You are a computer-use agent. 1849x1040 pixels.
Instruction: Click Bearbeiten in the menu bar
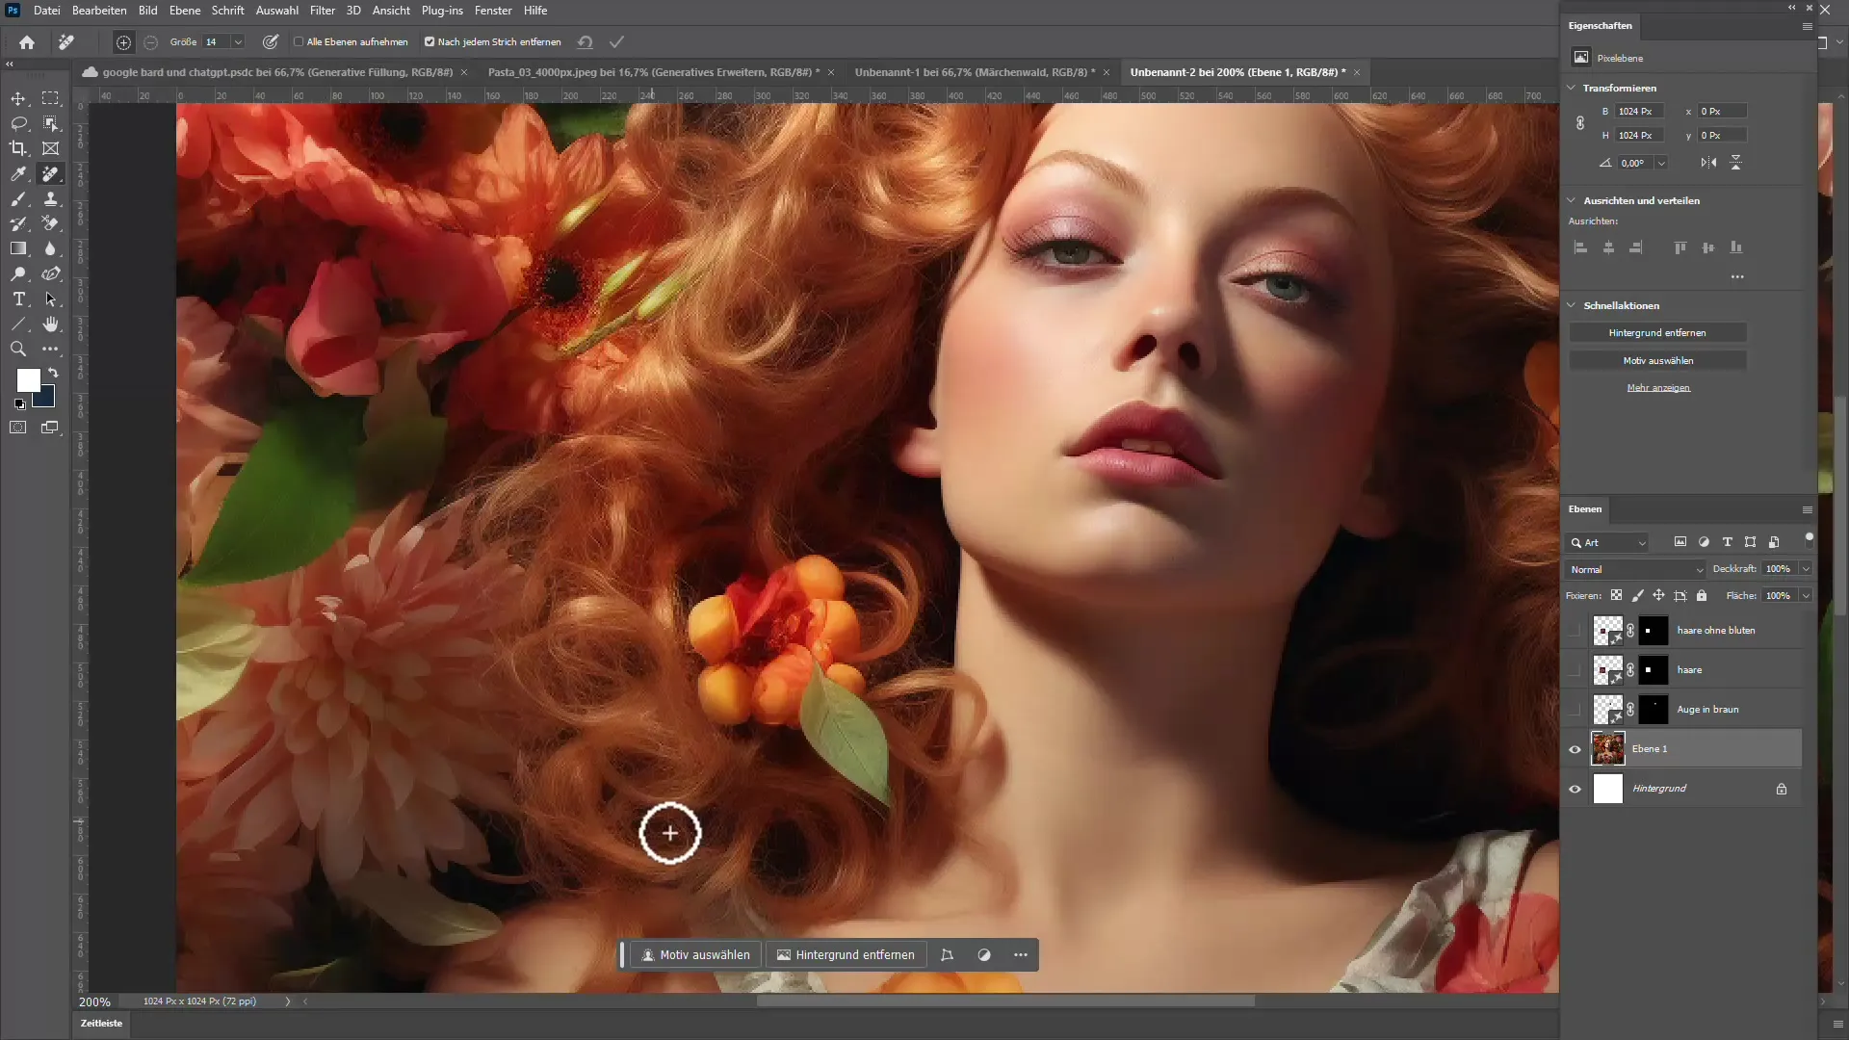99,11
